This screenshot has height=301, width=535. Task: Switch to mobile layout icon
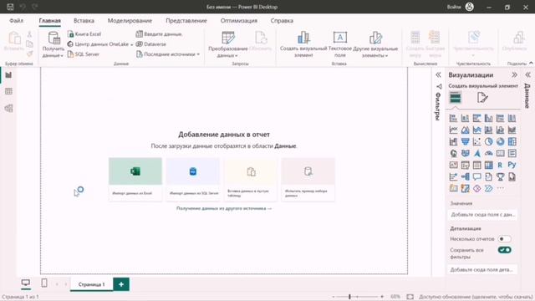[x=44, y=283]
